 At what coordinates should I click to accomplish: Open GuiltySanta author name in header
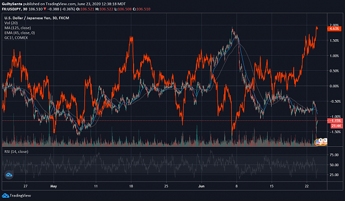coord(12,4)
